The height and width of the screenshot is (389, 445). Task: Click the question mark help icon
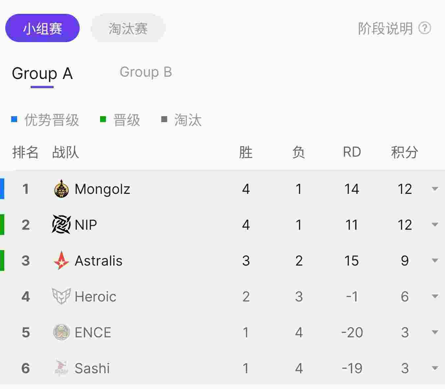click(x=425, y=28)
